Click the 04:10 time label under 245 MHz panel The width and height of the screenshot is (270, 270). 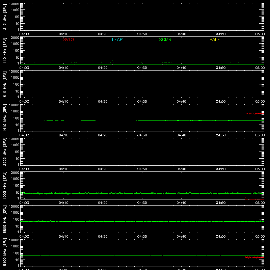[63, 34]
